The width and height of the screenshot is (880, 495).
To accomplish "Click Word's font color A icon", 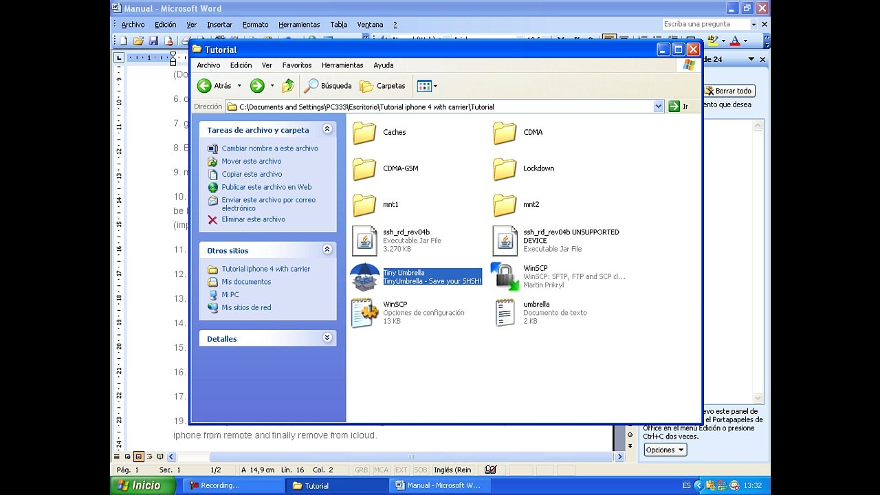I will pos(735,41).
